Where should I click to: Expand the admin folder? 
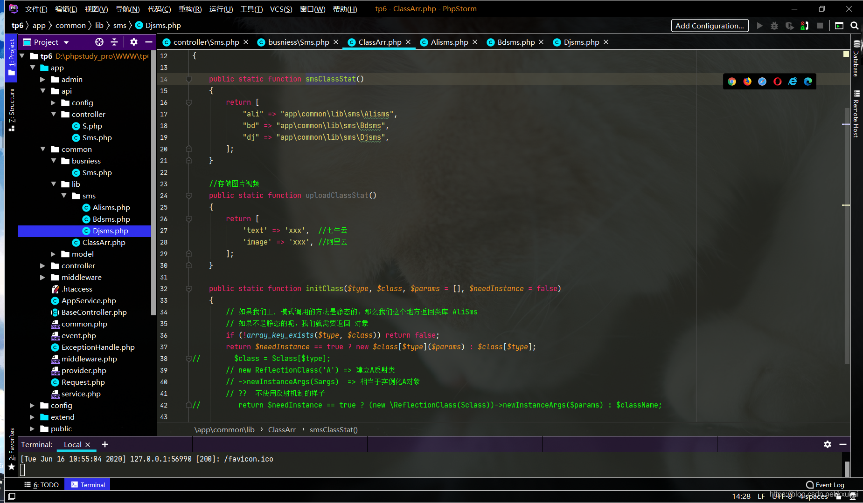43,79
